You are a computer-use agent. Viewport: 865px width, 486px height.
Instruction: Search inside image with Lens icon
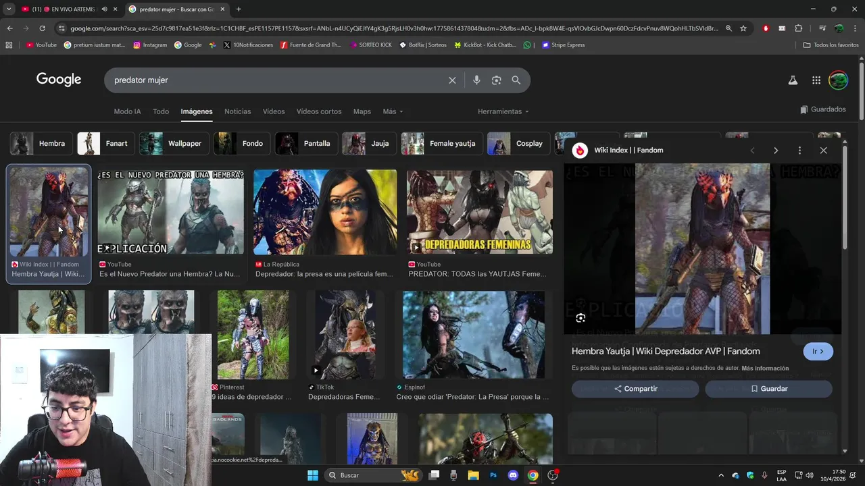coord(580,318)
